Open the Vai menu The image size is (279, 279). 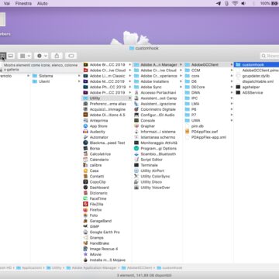7,3
